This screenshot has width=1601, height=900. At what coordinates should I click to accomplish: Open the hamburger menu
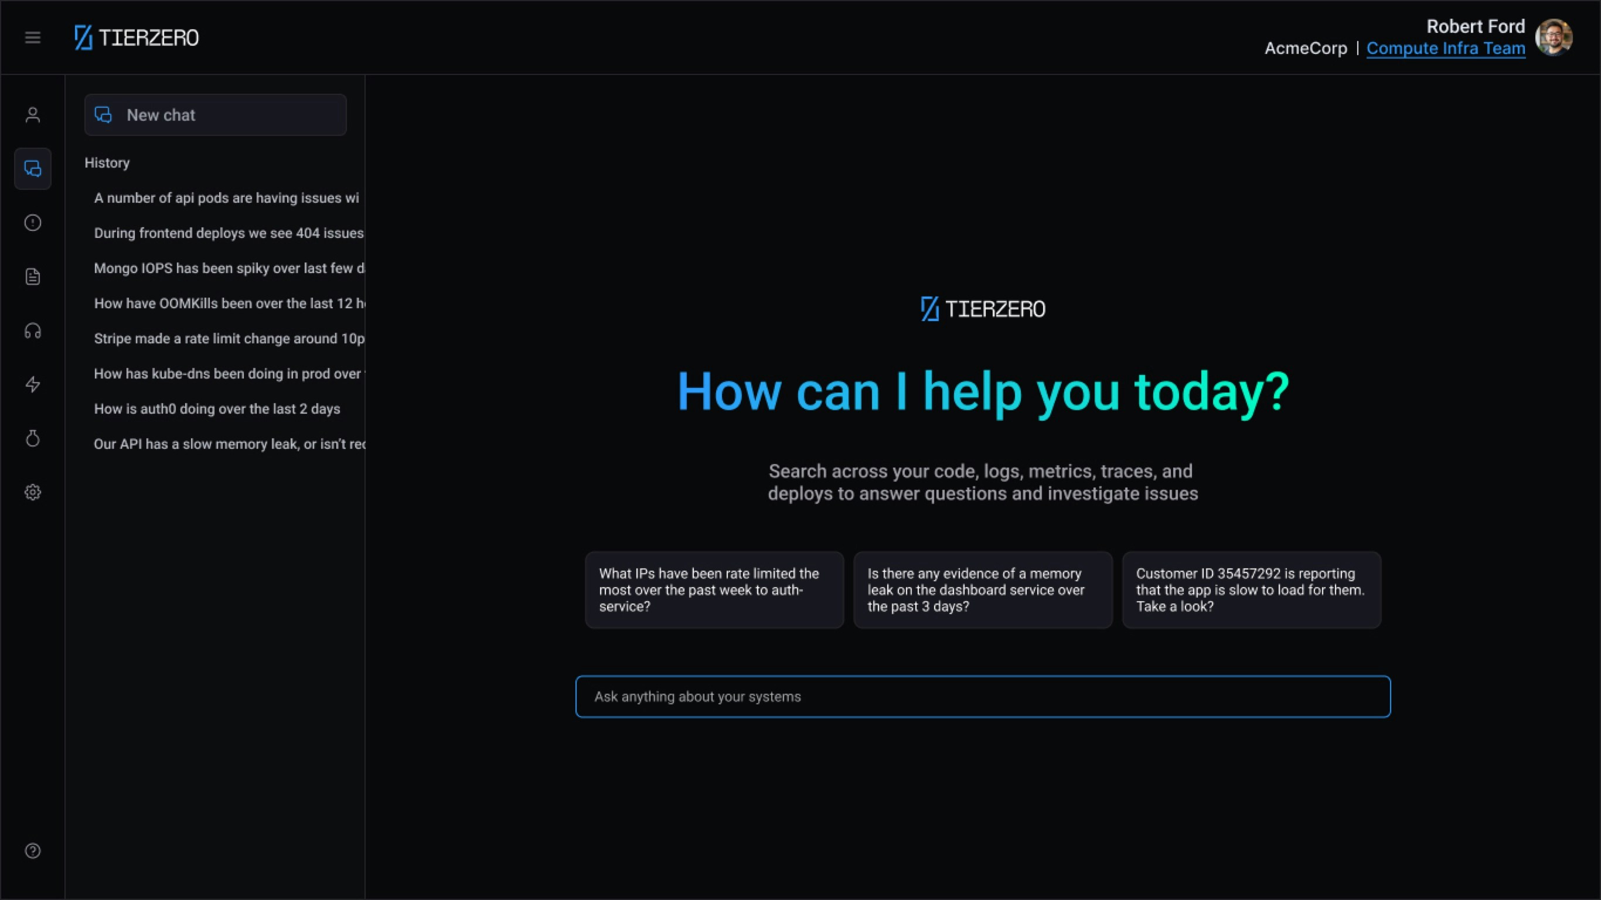coord(32,37)
